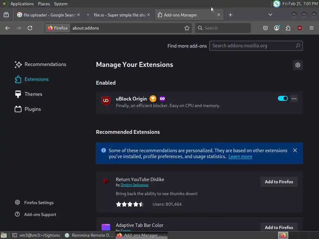This screenshot has height=239, width=319.
Task: Open Add-ons Support in the sidebar
Action: 36,214
